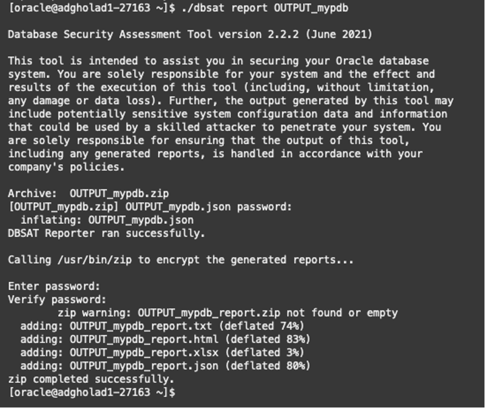Click 'This tool is intended to assist' line
Screen dimensions: 485x408
coord(218,61)
